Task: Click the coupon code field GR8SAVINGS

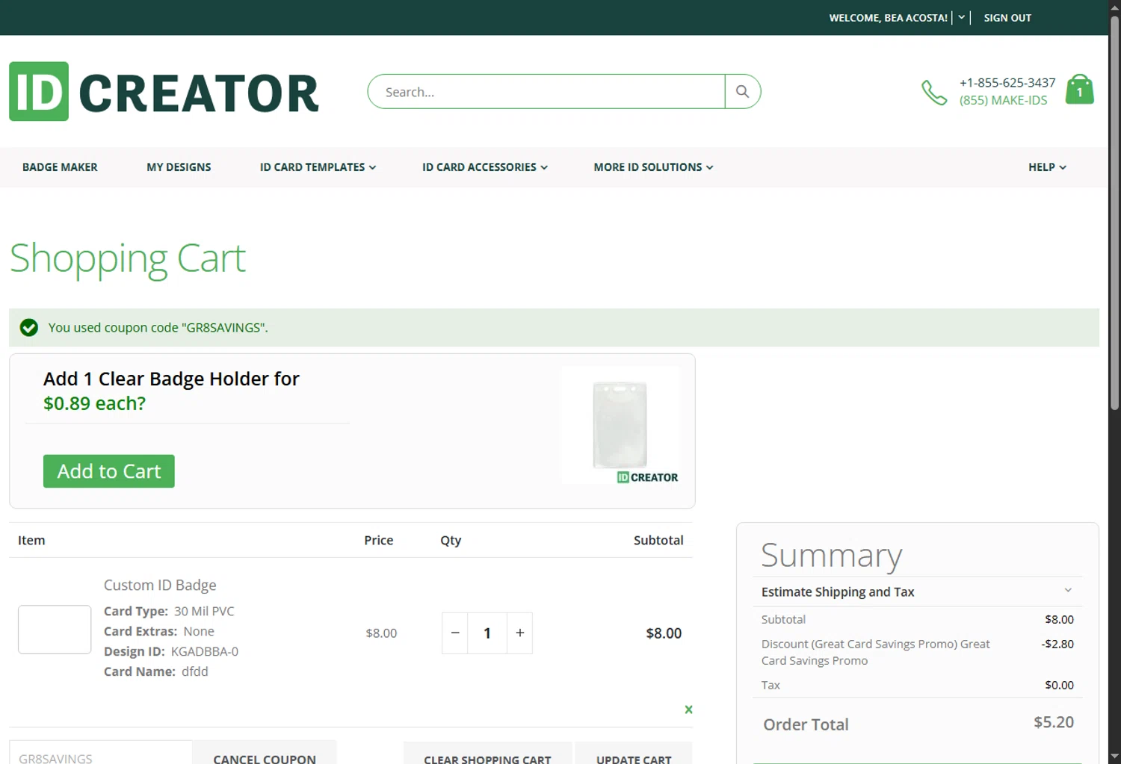Action: 101,753
